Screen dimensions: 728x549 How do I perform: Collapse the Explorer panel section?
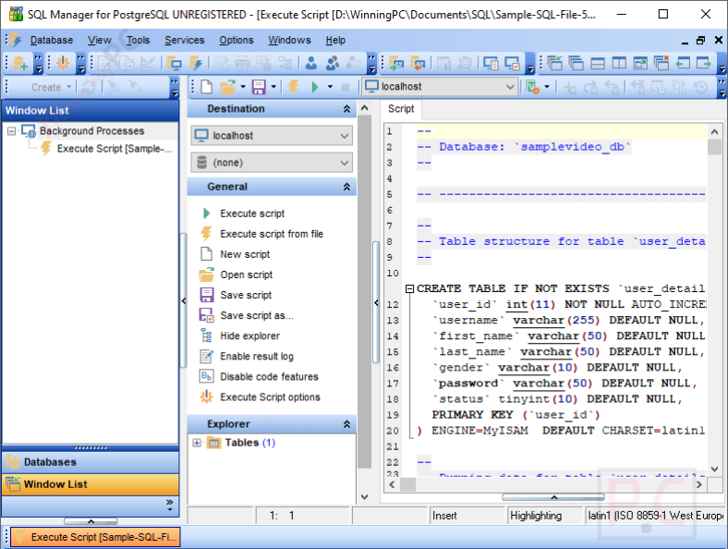click(x=346, y=424)
